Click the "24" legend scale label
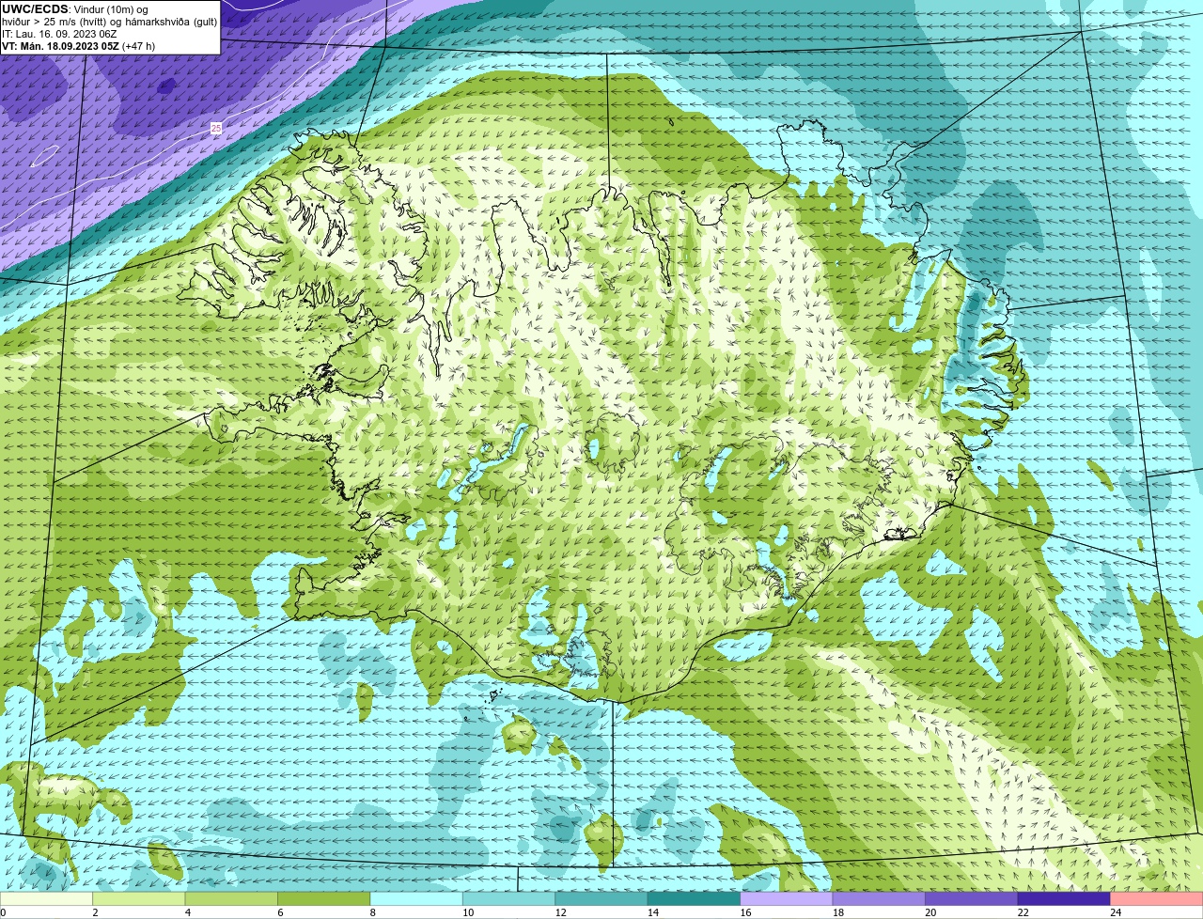The width and height of the screenshot is (1203, 919). tap(1116, 912)
